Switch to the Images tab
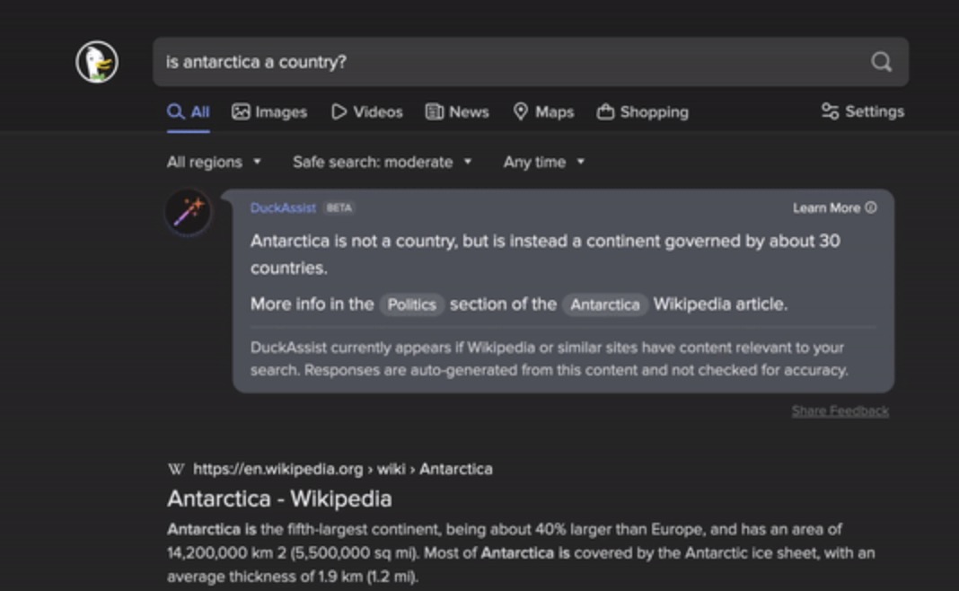959x591 pixels. click(269, 112)
